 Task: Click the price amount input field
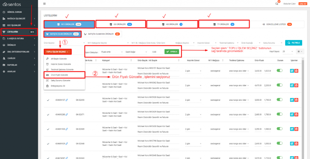coord(155,52)
